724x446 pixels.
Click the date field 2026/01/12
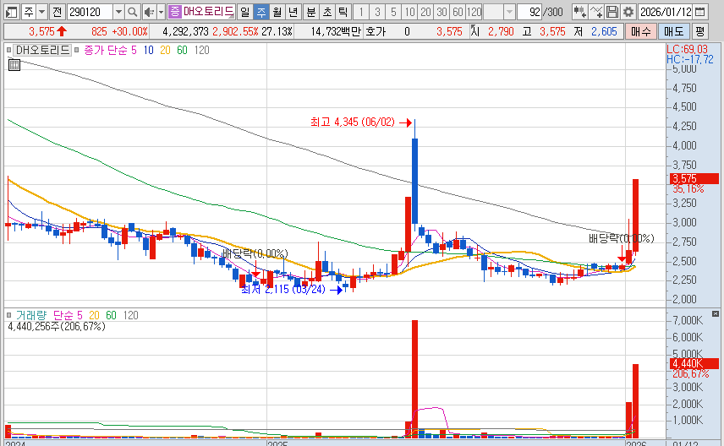[x=666, y=12]
